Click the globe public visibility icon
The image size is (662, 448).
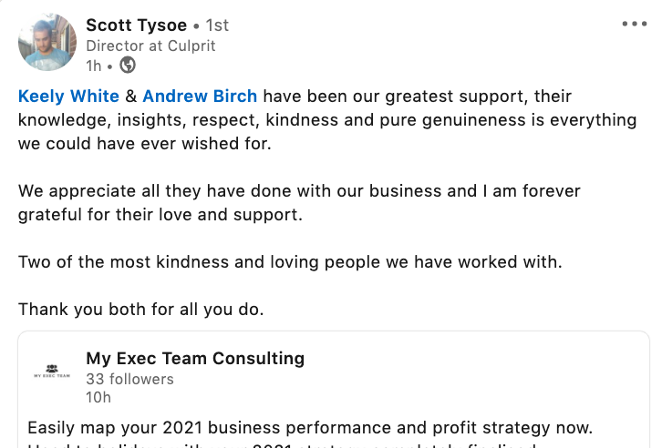pos(129,65)
